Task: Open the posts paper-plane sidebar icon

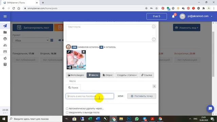Action: (x=5, y=26)
